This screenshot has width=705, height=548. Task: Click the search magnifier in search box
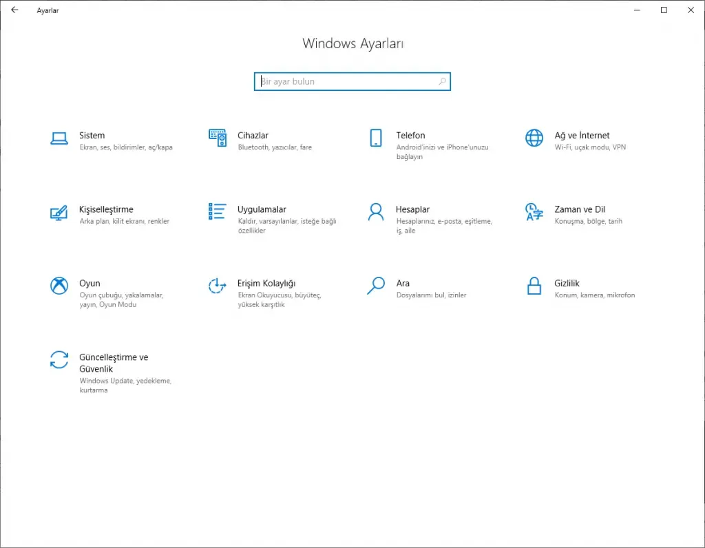(442, 81)
